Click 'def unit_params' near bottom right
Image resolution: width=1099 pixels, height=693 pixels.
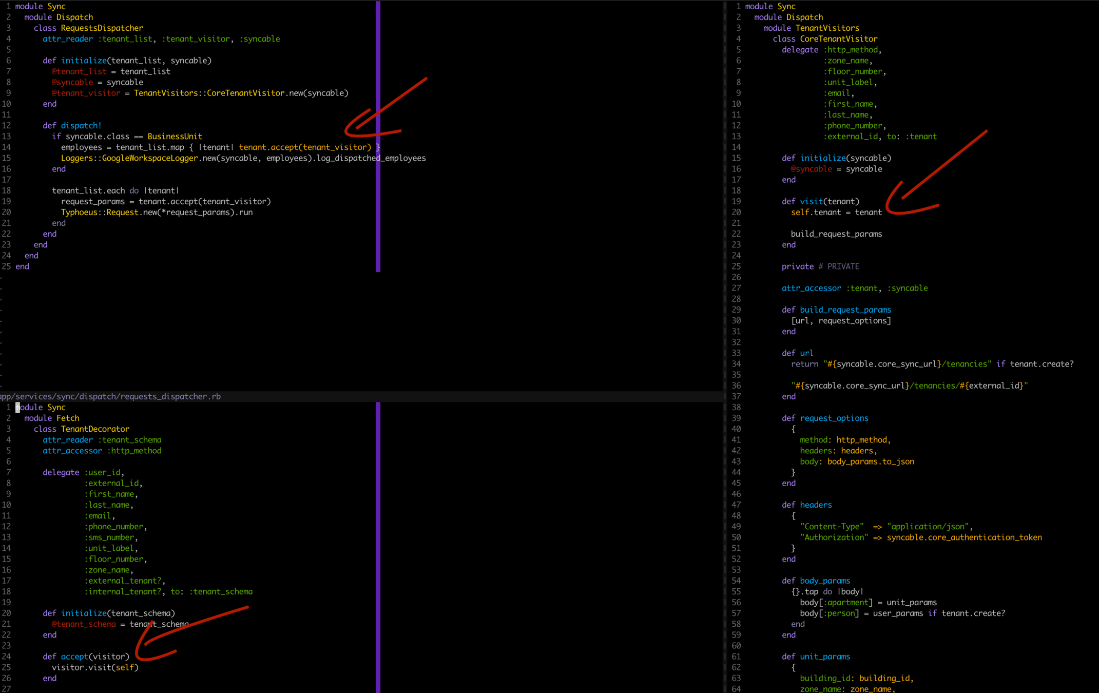coord(816,656)
